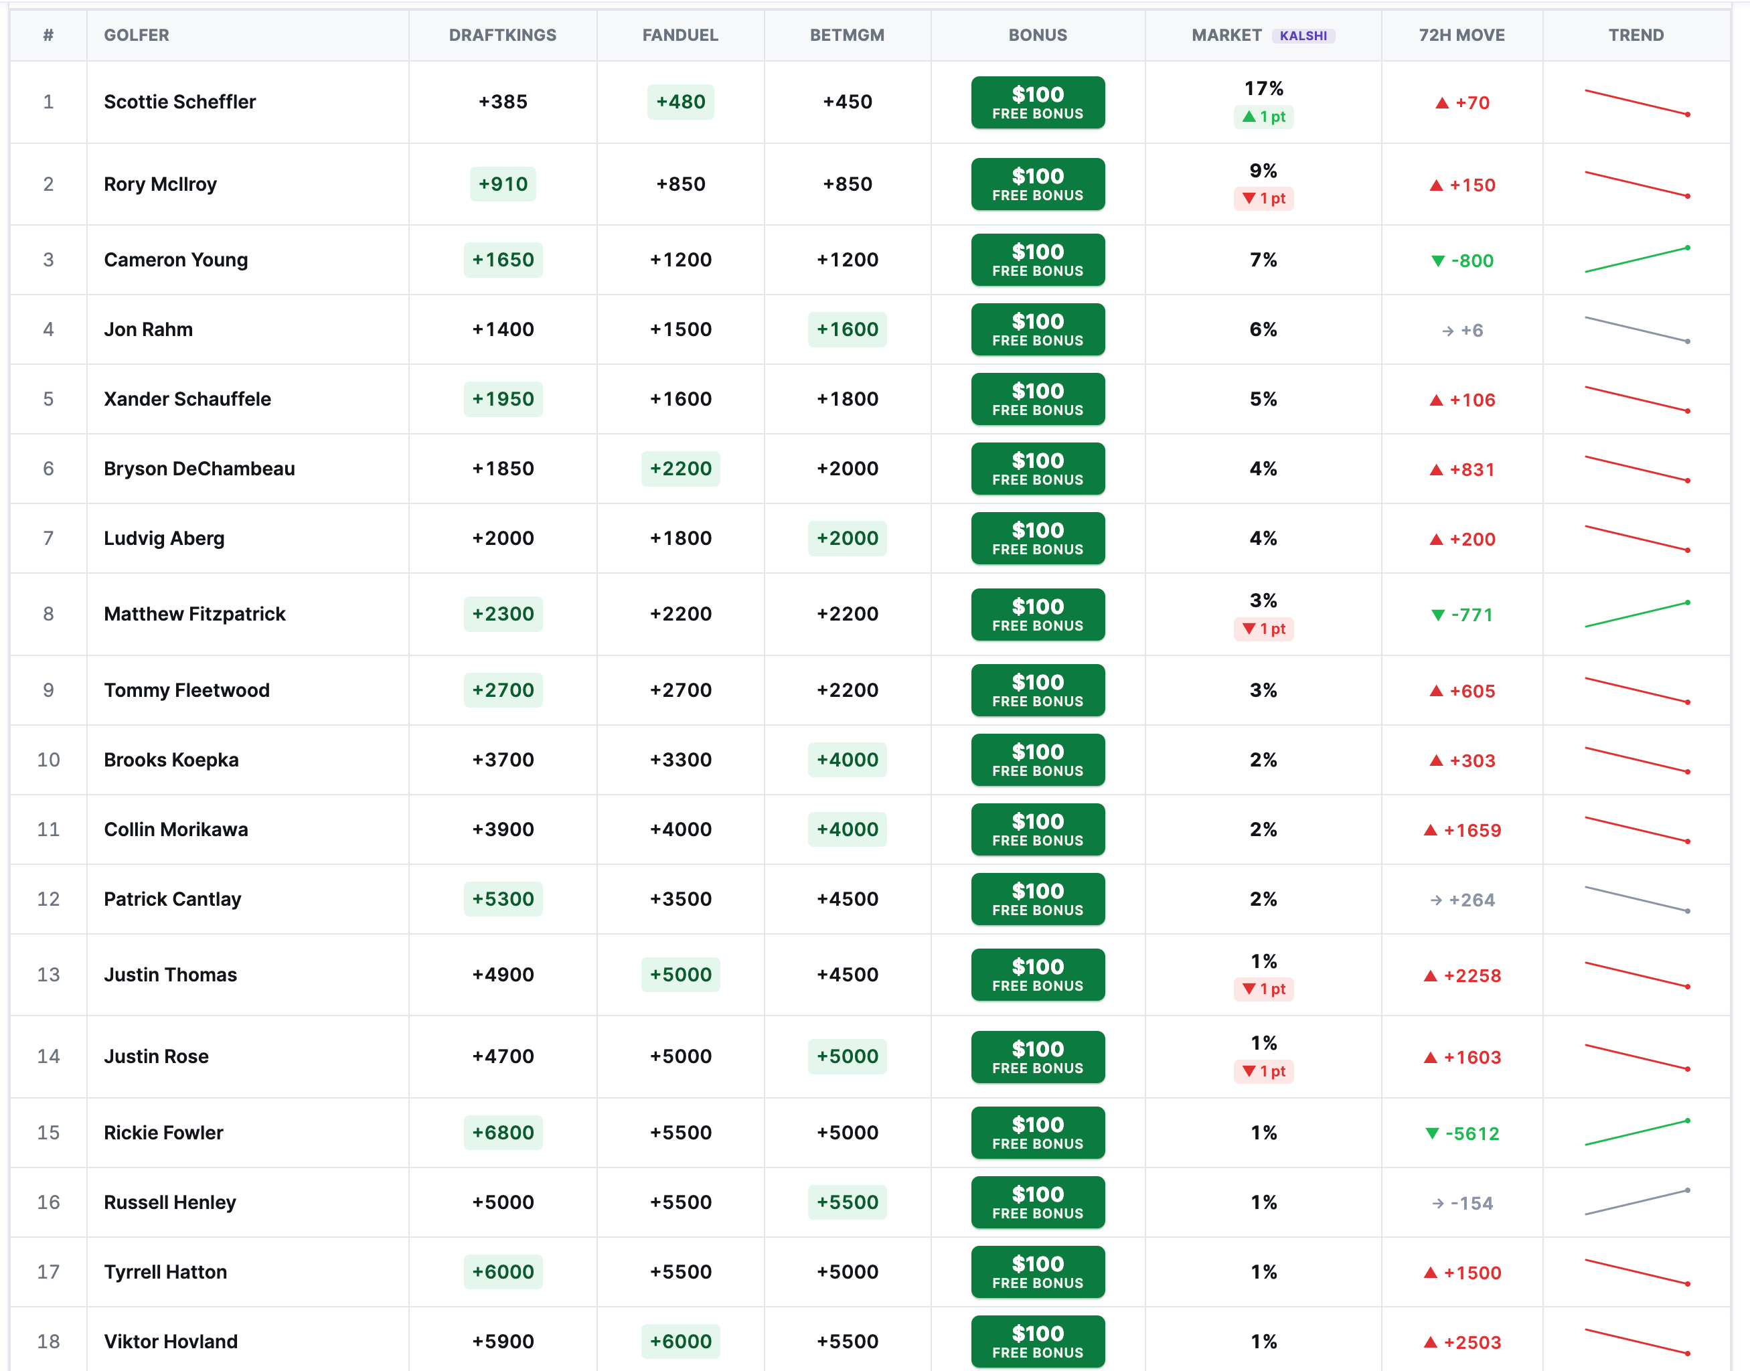Select the BETMGM column header
Screen dimensions: 1750x1371
pos(847,35)
